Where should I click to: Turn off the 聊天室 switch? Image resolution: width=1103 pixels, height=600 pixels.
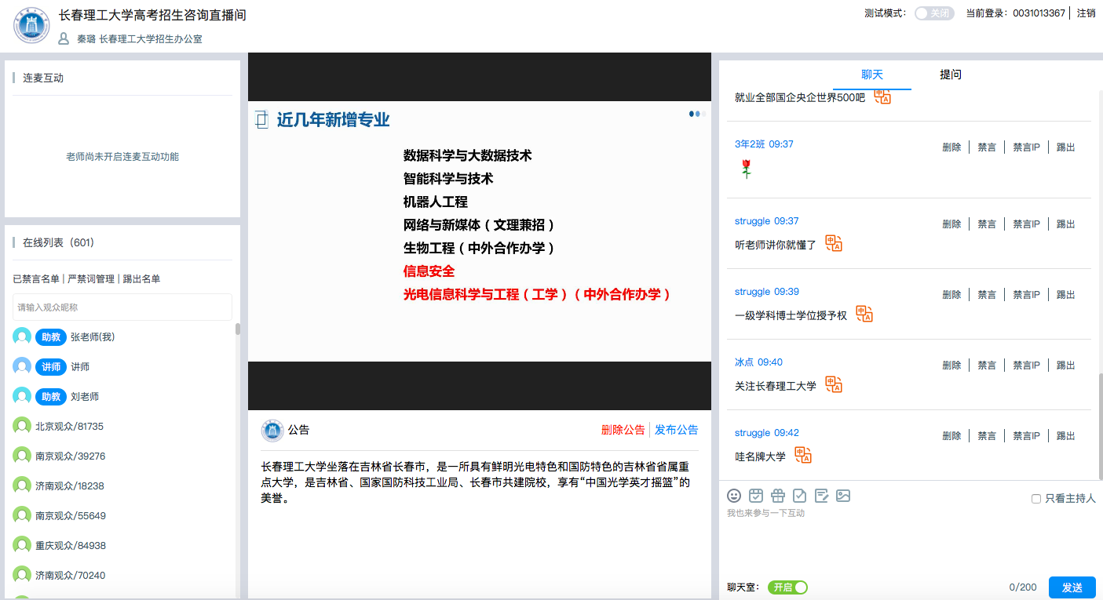click(x=787, y=587)
